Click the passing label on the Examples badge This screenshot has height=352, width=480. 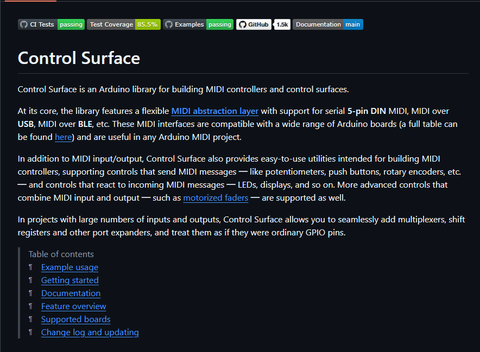[219, 24]
